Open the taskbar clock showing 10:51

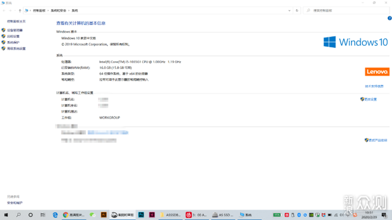pos(369,215)
